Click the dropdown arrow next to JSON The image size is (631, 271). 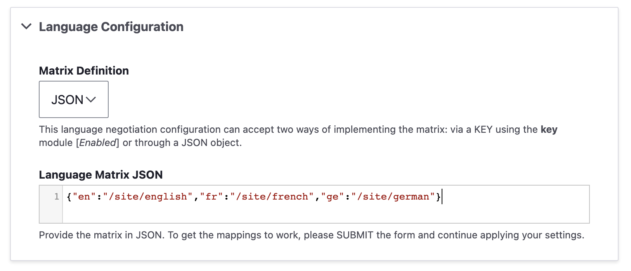pos(91,100)
